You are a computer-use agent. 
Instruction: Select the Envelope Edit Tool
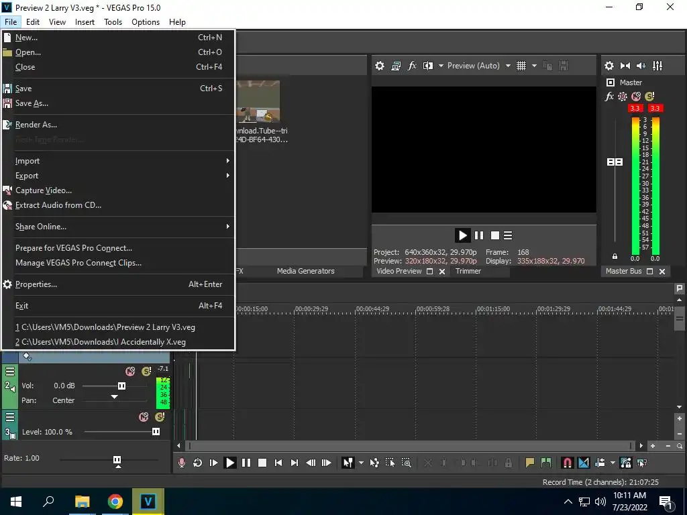pos(374,463)
